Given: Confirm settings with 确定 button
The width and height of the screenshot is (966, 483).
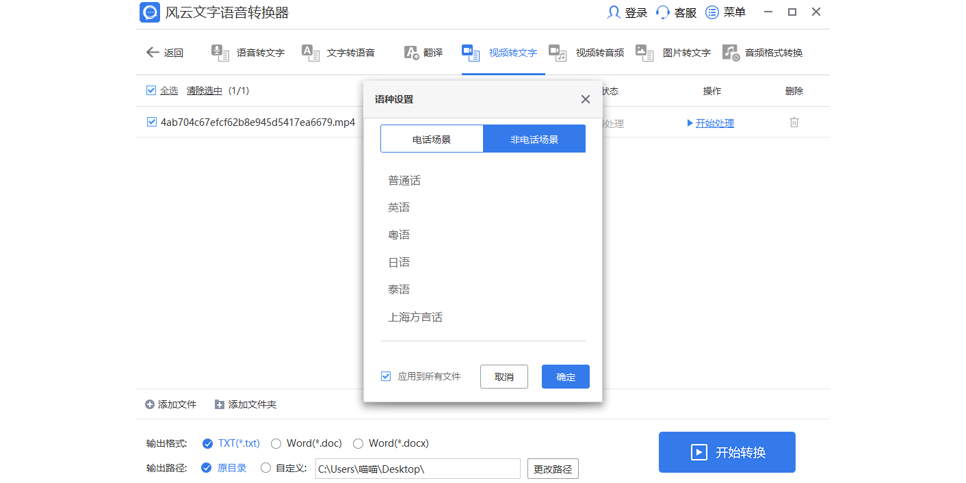Looking at the screenshot, I should (x=565, y=376).
